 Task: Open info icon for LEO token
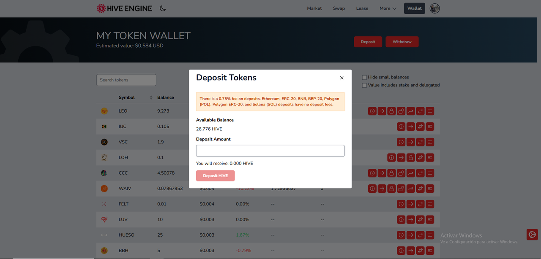pyautogui.click(x=372, y=111)
